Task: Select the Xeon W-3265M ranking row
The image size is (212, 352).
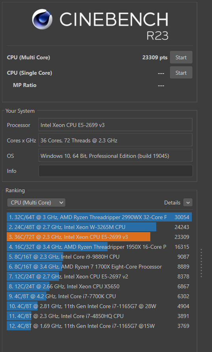Action: [99, 227]
